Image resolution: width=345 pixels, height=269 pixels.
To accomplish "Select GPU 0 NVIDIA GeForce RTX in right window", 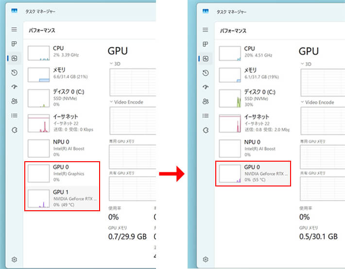I will [x=254, y=173].
